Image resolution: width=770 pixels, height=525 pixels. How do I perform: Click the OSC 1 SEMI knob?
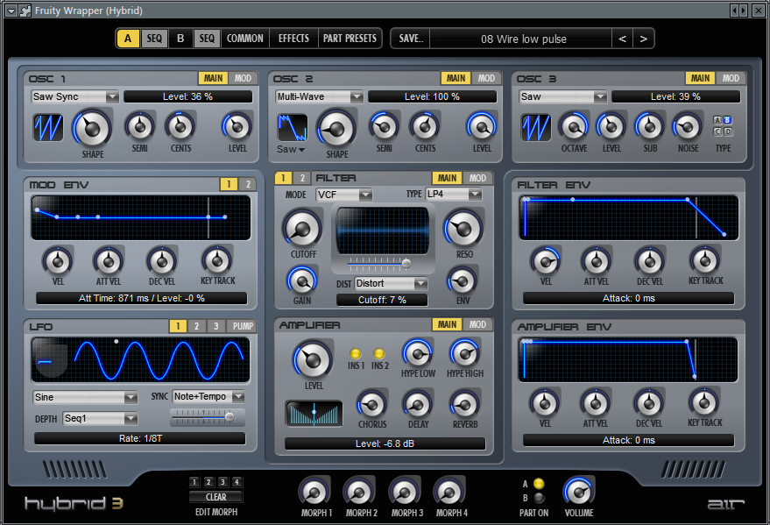(140, 127)
